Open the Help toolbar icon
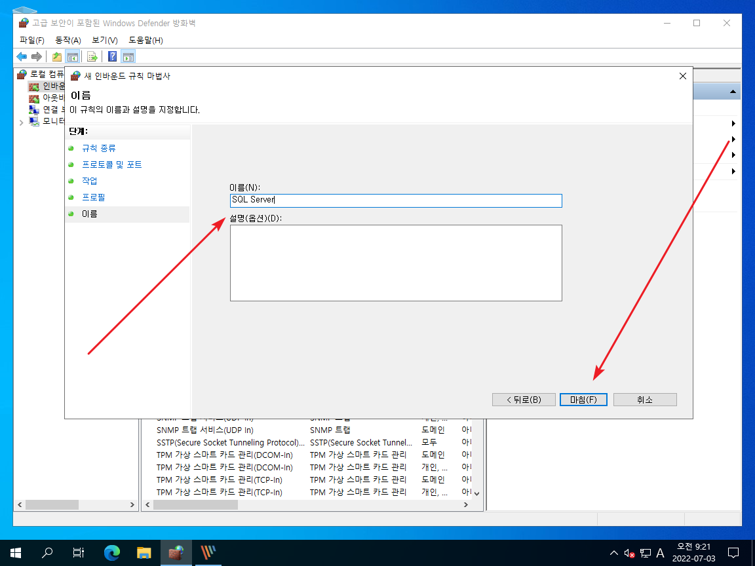Image resolution: width=755 pixels, height=566 pixels. [112, 57]
